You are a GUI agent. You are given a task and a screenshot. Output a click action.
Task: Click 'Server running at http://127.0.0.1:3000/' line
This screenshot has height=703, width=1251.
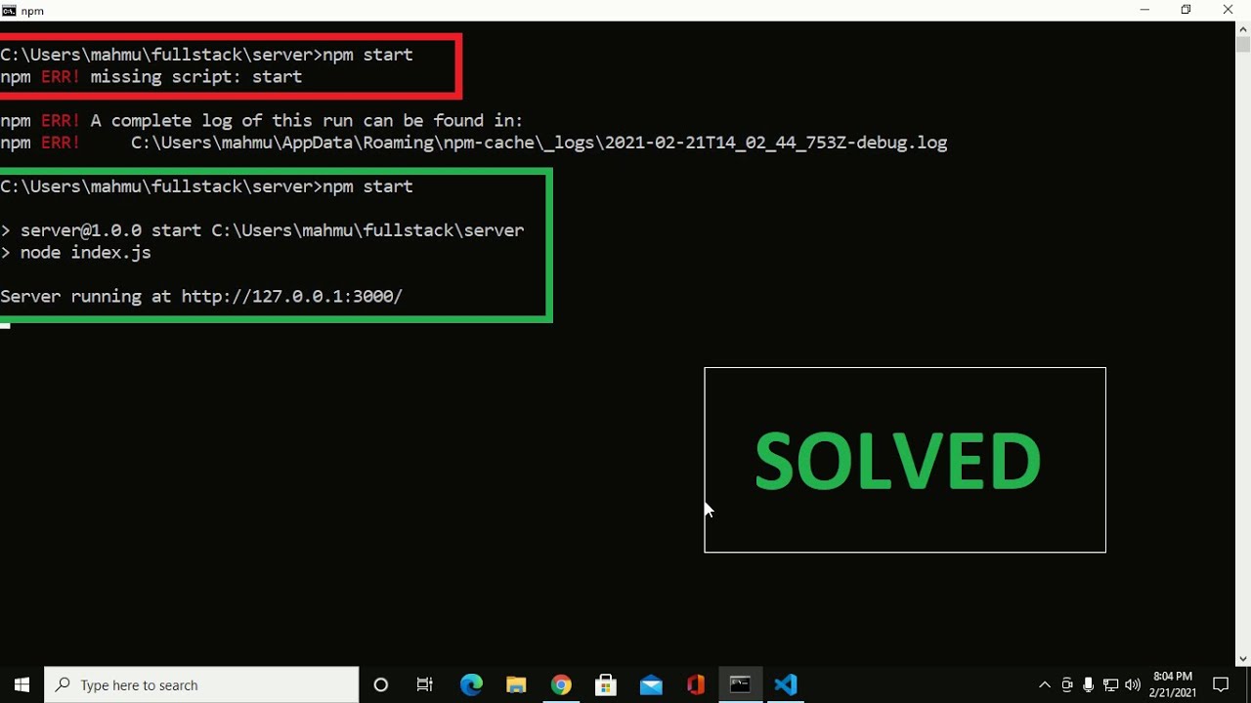pos(201,296)
